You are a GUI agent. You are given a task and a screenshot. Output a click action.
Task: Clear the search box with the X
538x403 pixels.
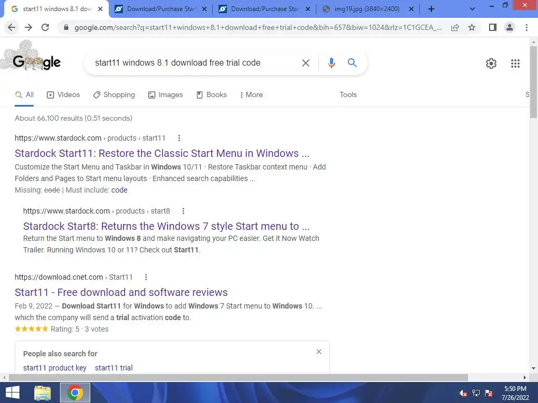[x=305, y=63]
